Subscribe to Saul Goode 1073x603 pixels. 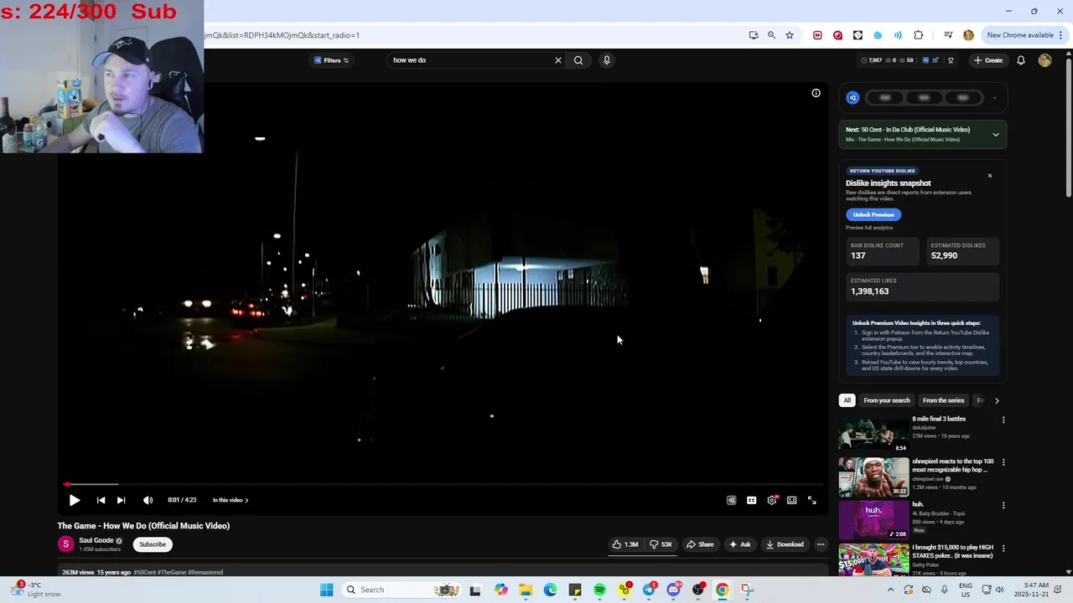click(x=153, y=544)
